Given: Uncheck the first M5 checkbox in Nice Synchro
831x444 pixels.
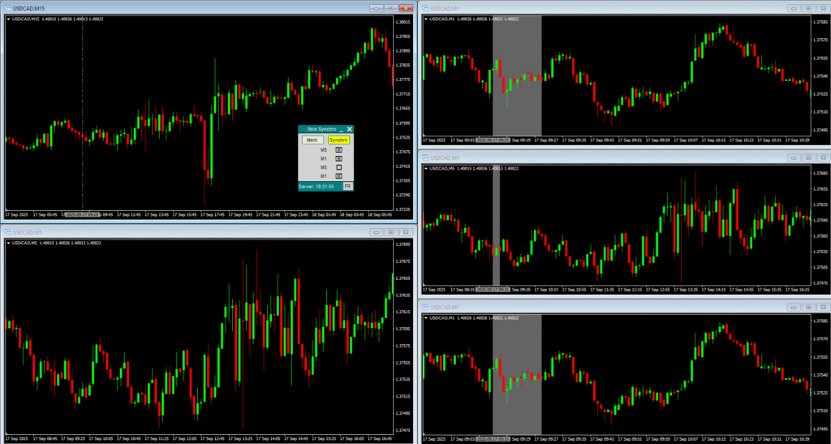Looking at the screenshot, I should [x=339, y=150].
